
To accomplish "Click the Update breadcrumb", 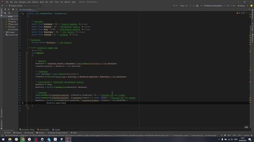I will coord(56,130).
